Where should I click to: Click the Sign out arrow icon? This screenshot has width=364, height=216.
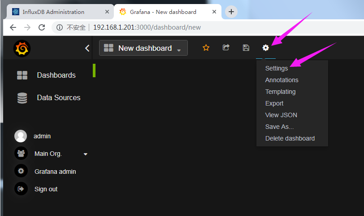pos(21,189)
